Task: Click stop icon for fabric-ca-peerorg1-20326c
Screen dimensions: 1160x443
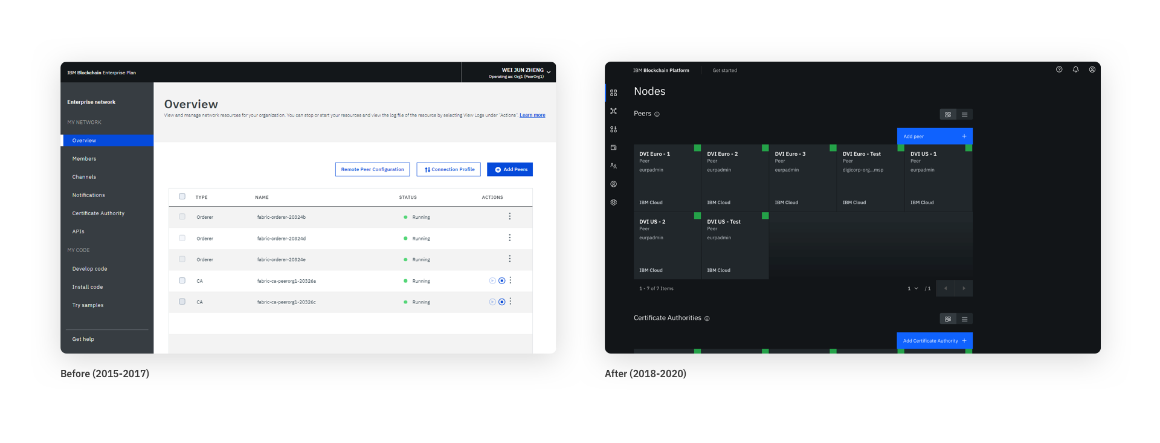Action: tap(501, 302)
